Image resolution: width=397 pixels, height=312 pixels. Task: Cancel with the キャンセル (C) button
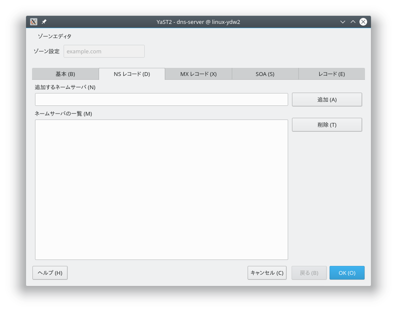click(x=267, y=273)
